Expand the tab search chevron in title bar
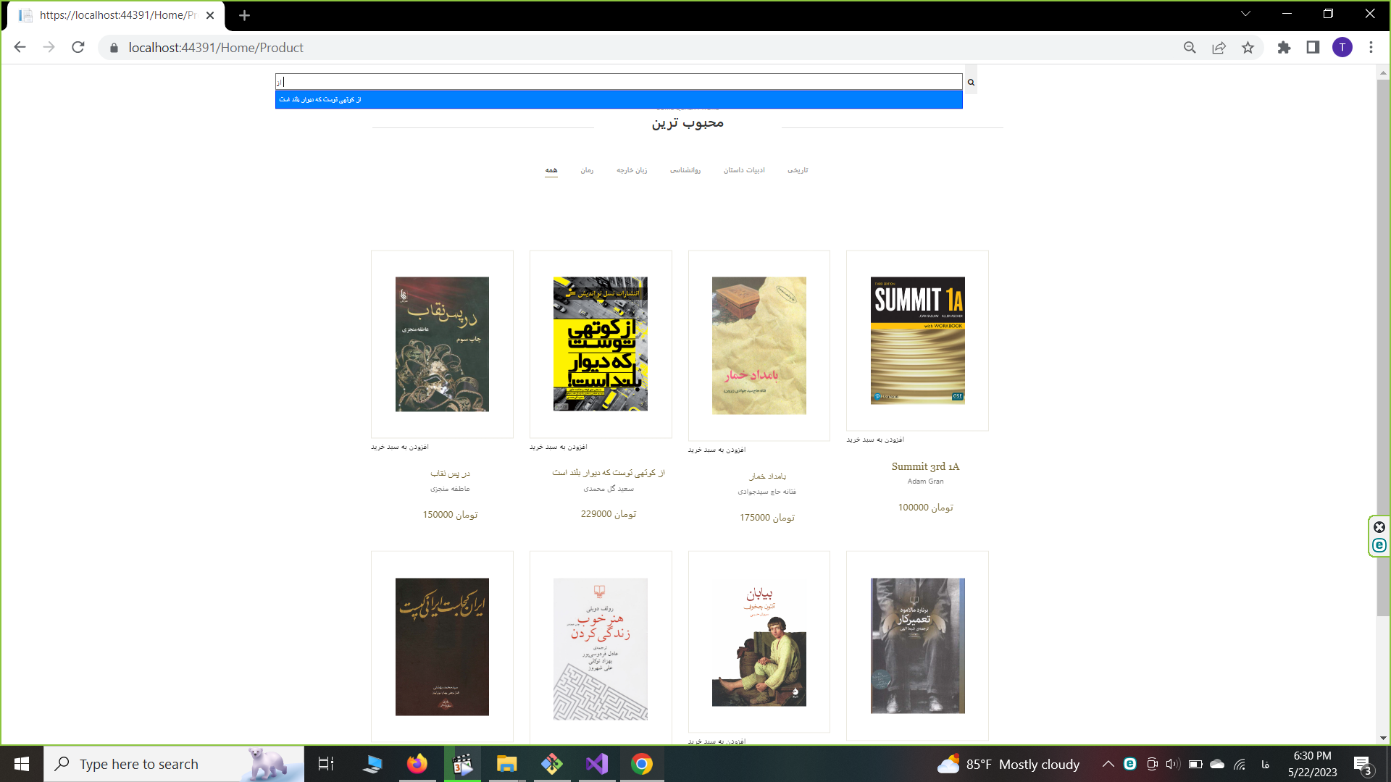Screen dimensions: 1391x782 click(x=1245, y=14)
